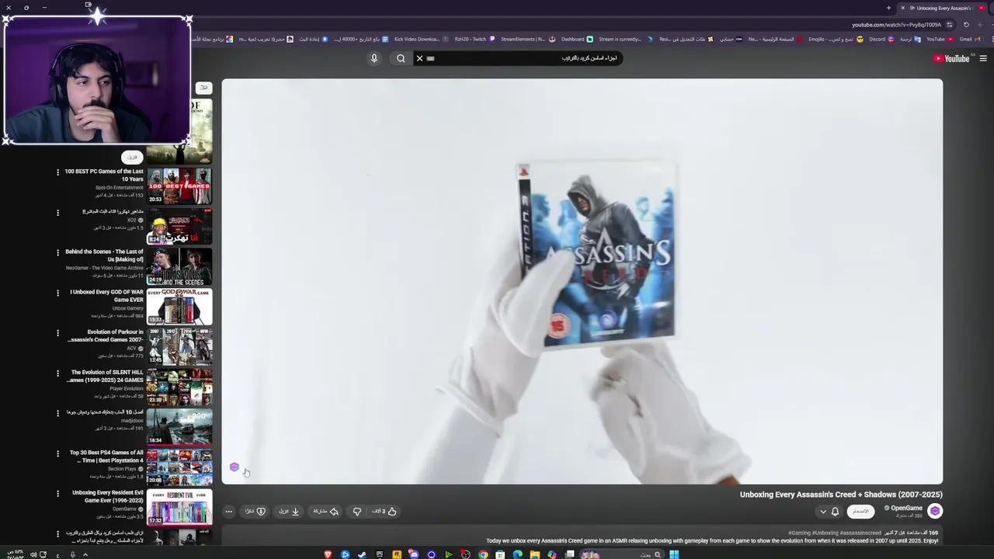The width and height of the screenshot is (994, 559).
Task: Click the Thanks button under video
Action: tap(255, 512)
